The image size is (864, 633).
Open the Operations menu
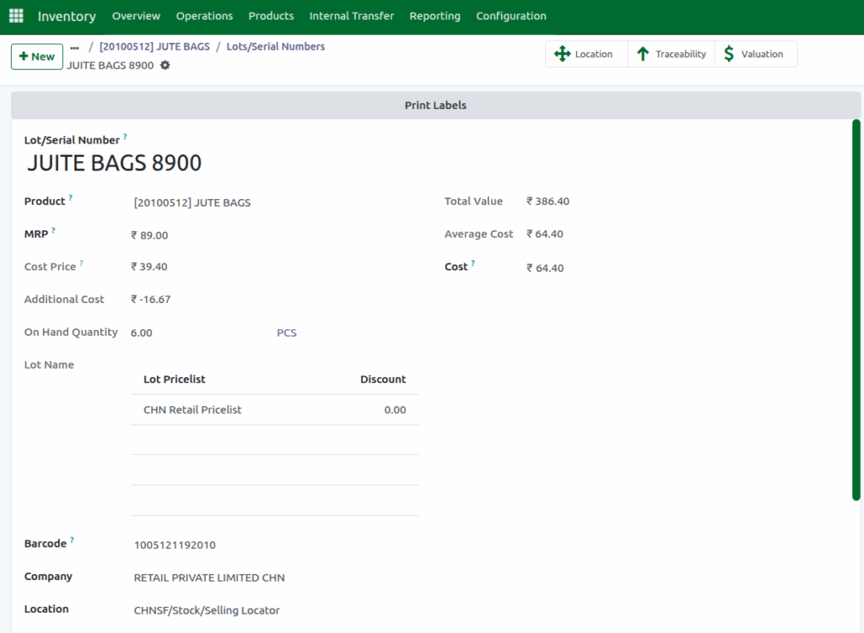[204, 16]
